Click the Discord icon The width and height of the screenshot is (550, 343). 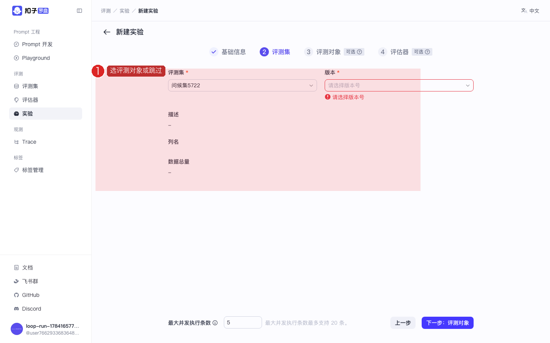pos(16,309)
